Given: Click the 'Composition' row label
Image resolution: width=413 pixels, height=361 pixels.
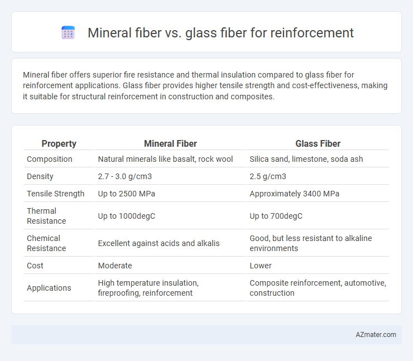Looking at the screenshot, I should point(50,159).
